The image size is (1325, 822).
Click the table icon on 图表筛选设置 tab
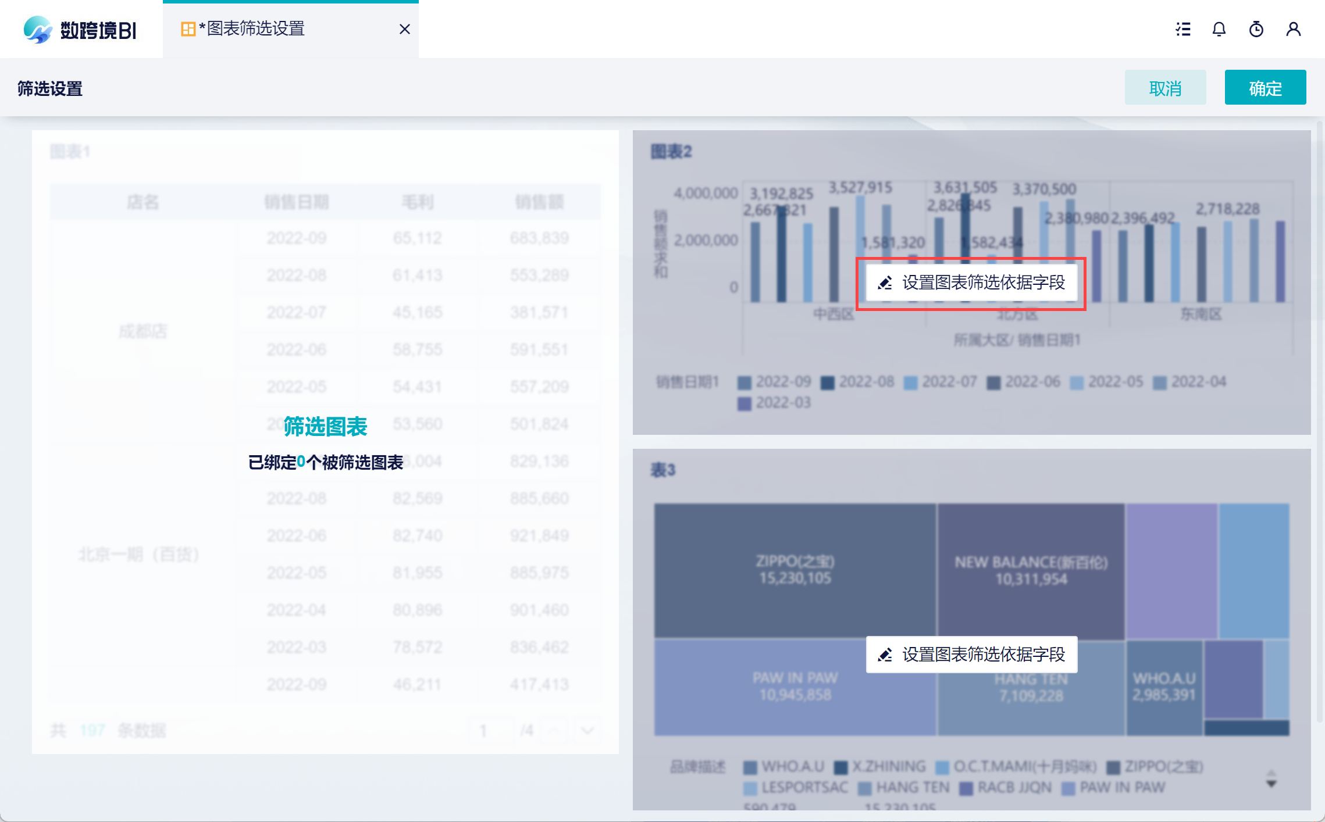point(188,29)
